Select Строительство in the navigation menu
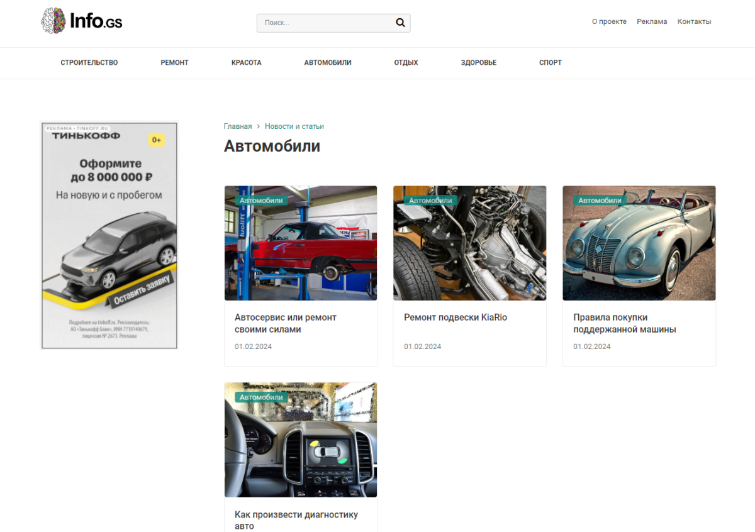 [x=89, y=63]
